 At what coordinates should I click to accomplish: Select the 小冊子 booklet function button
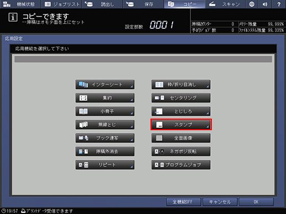pyautogui.click(x=105, y=111)
